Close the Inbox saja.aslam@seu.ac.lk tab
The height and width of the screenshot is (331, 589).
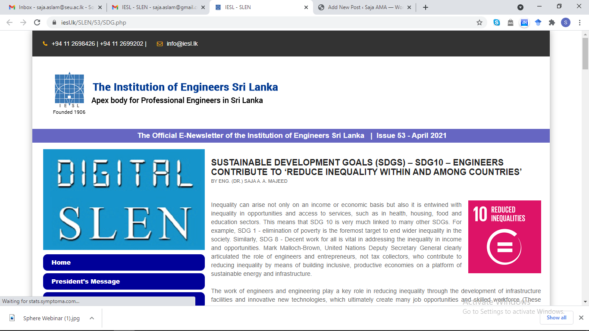pos(100,7)
